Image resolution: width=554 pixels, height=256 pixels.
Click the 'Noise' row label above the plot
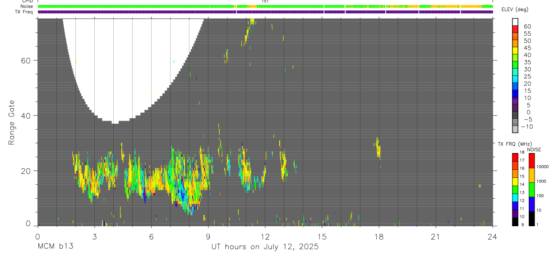coord(26,6)
